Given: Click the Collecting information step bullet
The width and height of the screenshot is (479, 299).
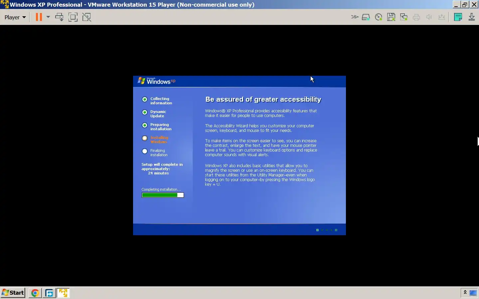Looking at the screenshot, I should (x=145, y=99).
